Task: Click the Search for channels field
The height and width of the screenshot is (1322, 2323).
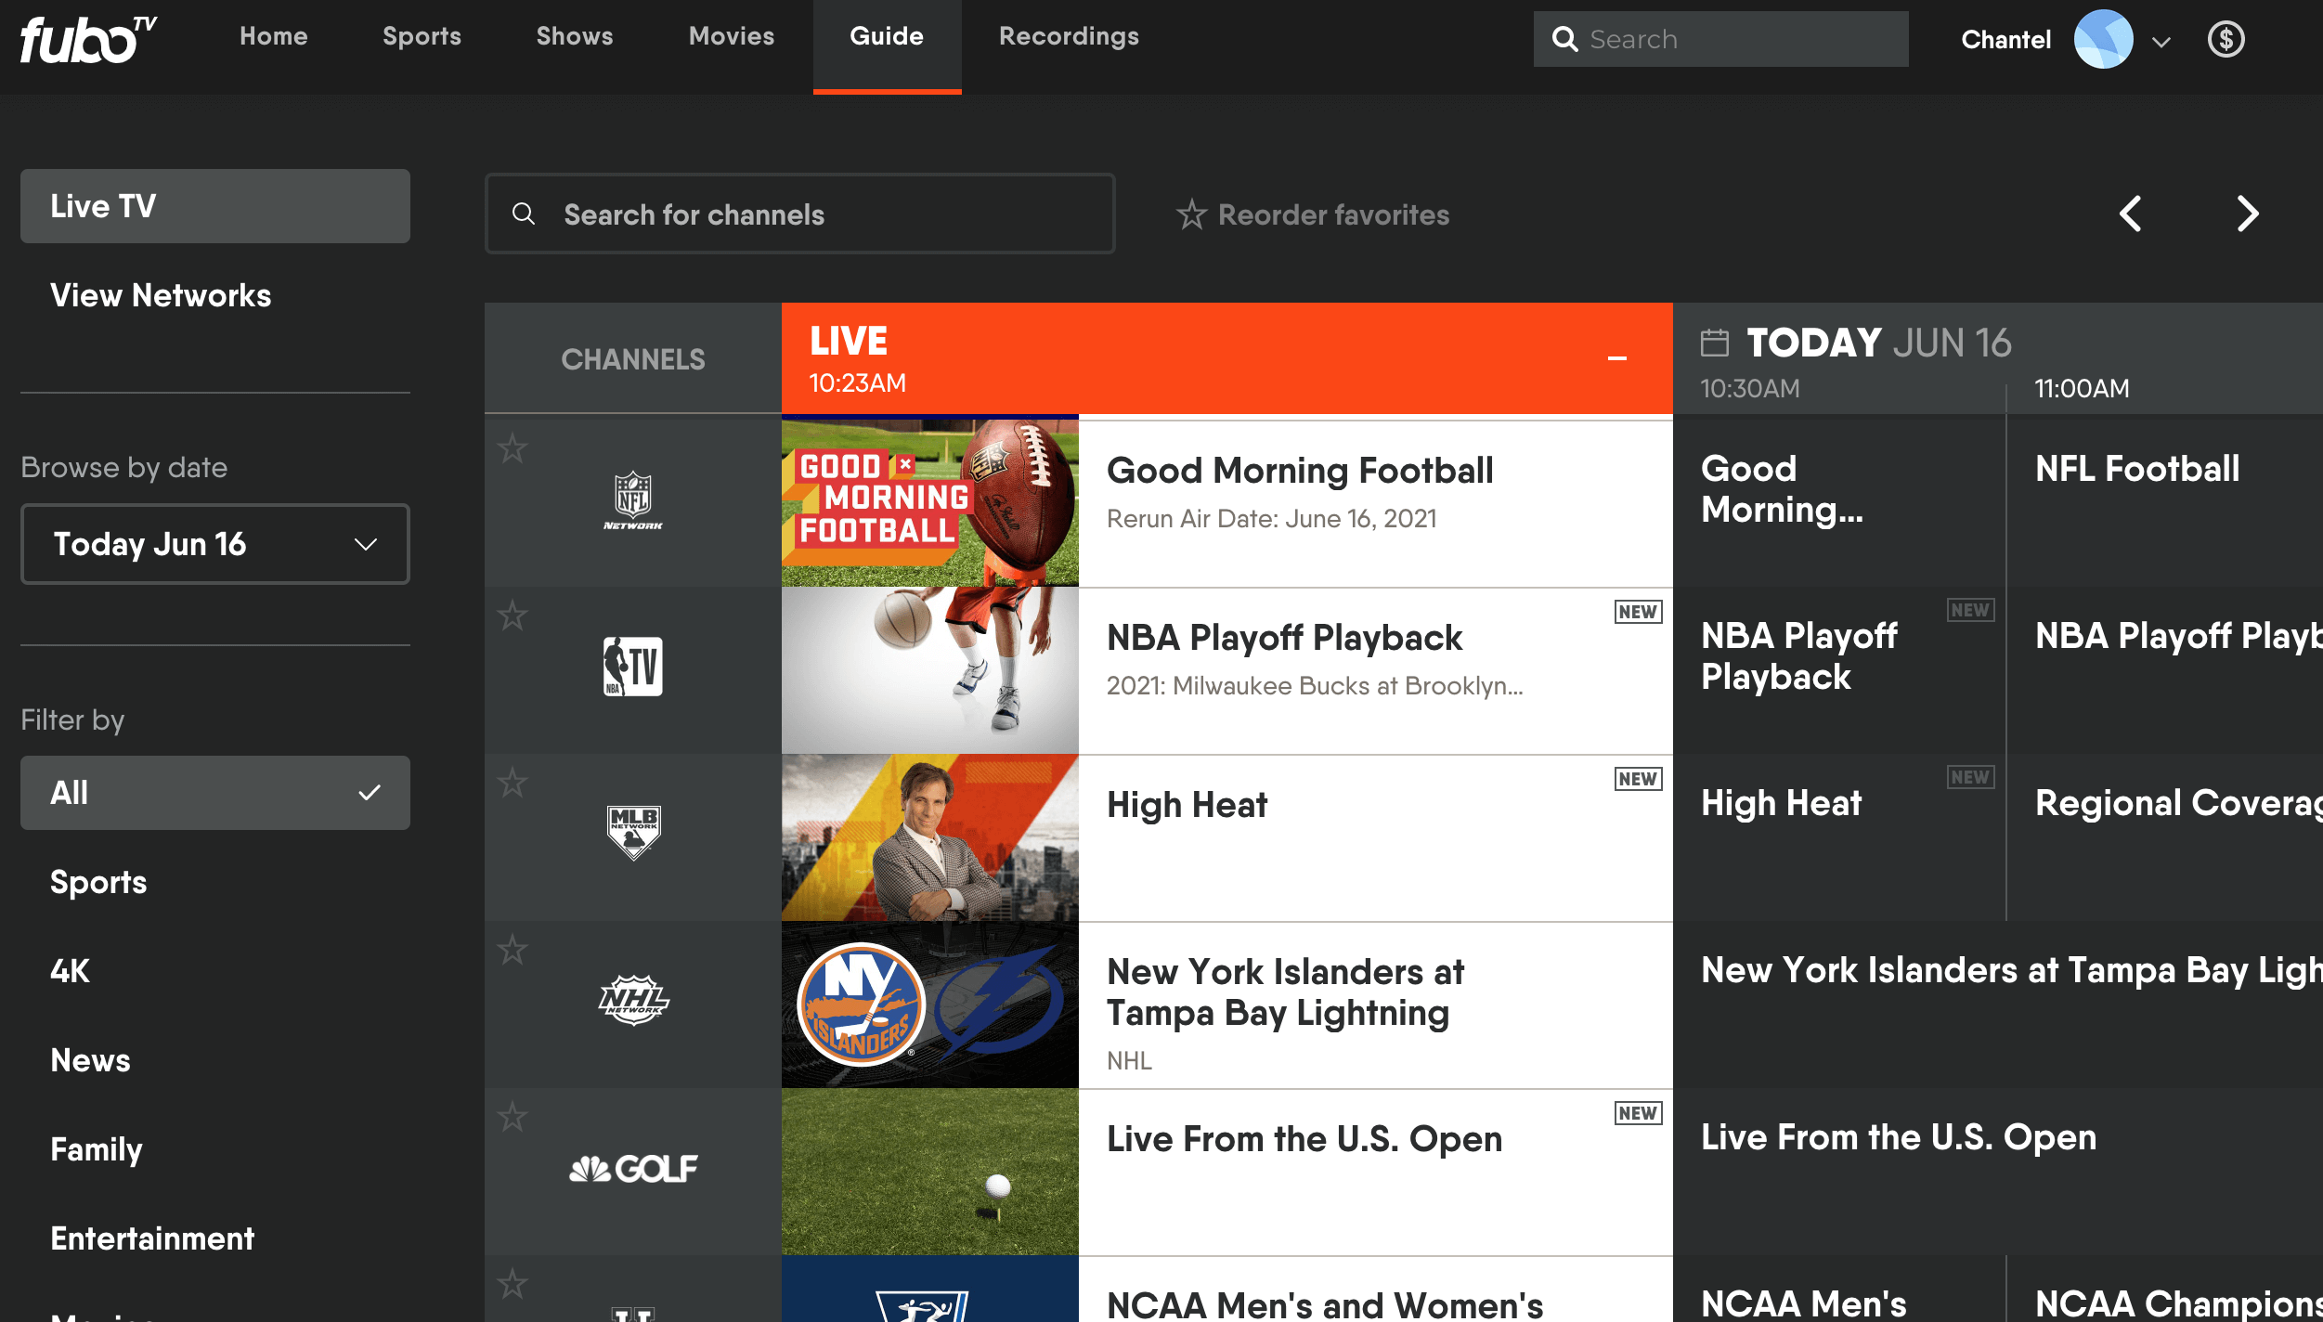Action: [x=799, y=214]
